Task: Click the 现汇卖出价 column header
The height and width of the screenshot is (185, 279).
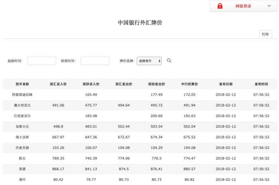Action: [124, 84]
